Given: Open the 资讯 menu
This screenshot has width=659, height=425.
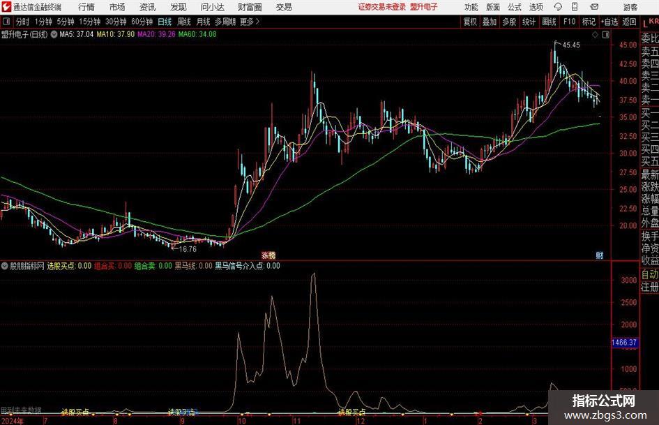Looking at the screenshot, I should point(148,7).
